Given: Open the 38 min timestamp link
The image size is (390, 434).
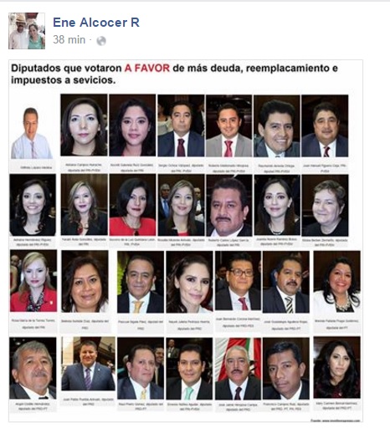Looking at the screenshot, I should (69, 39).
